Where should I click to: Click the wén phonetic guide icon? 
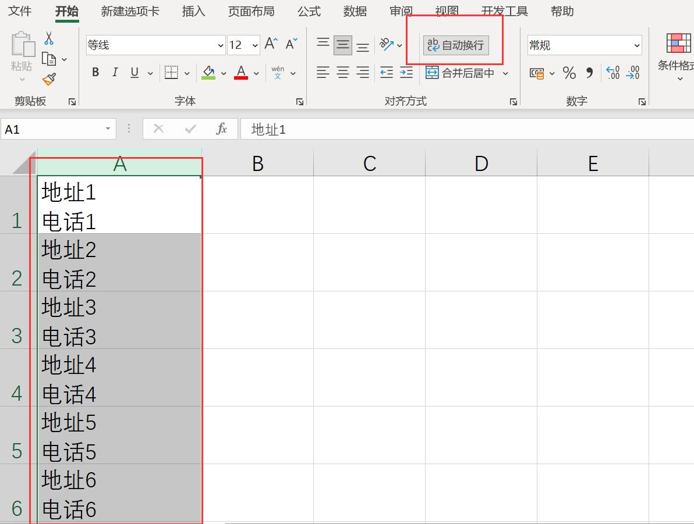(278, 72)
